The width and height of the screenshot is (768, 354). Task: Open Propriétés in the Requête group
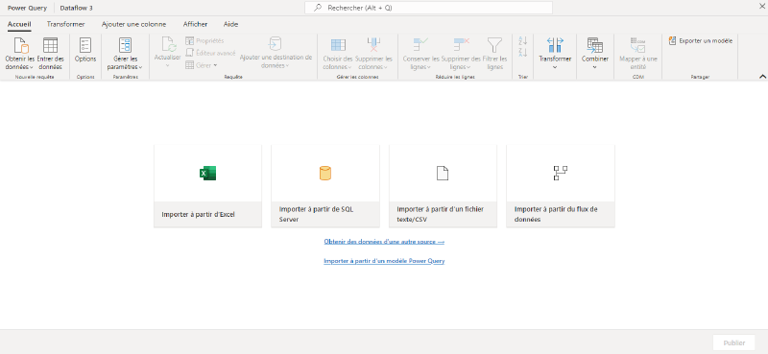(204, 40)
